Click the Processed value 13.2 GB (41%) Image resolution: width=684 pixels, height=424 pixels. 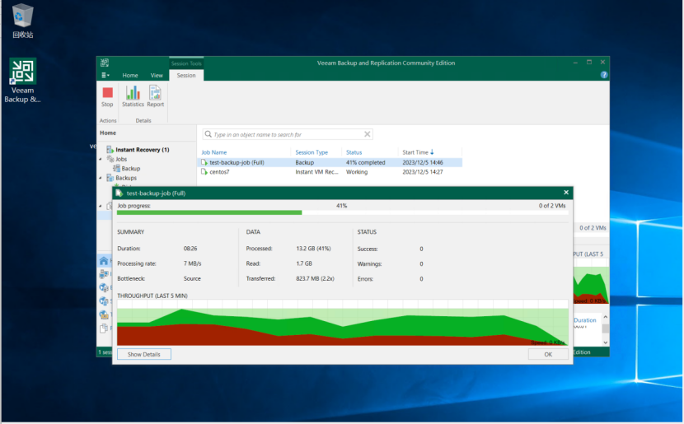pyautogui.click(x=313, y=249)
